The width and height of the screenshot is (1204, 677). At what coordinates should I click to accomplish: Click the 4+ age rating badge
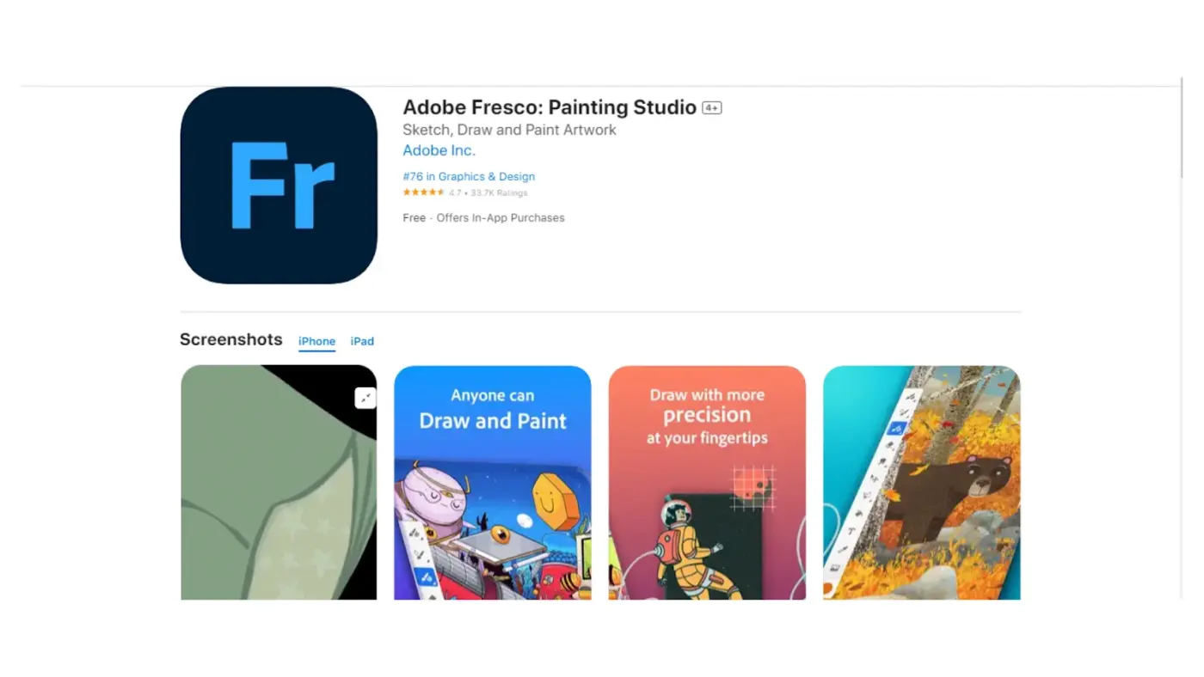pyautogui.click(x=712, y=108)
